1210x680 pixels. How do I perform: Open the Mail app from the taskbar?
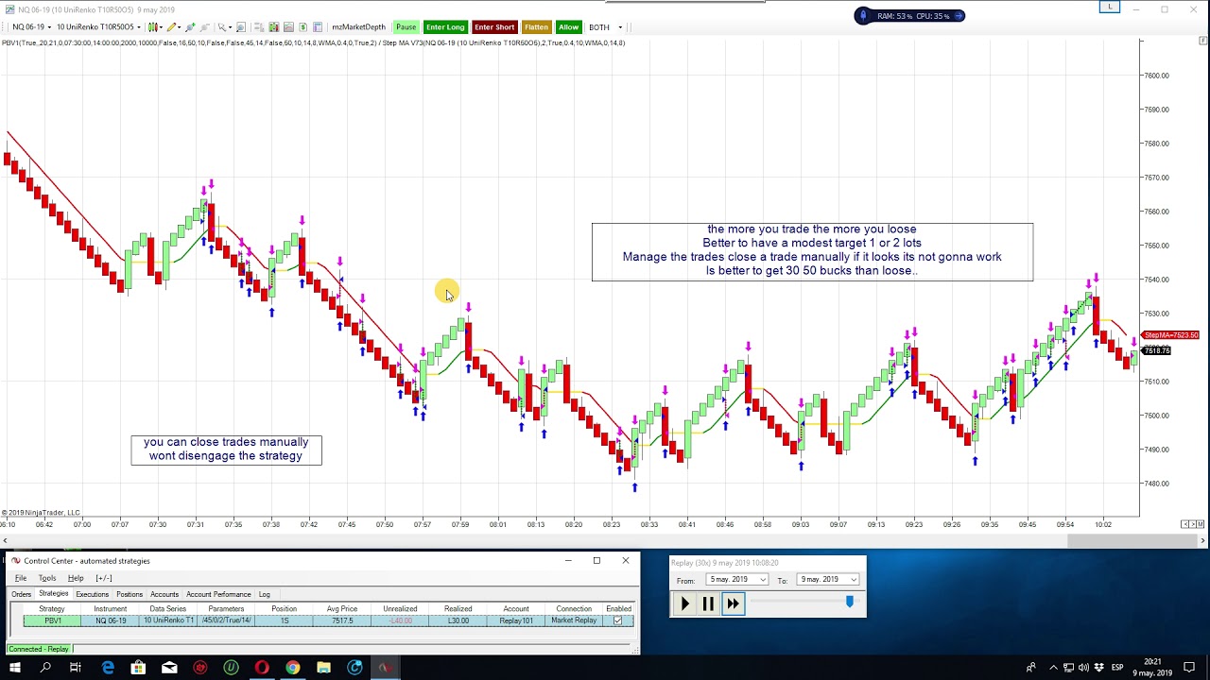pyautogui.click(x=169, y=668)
